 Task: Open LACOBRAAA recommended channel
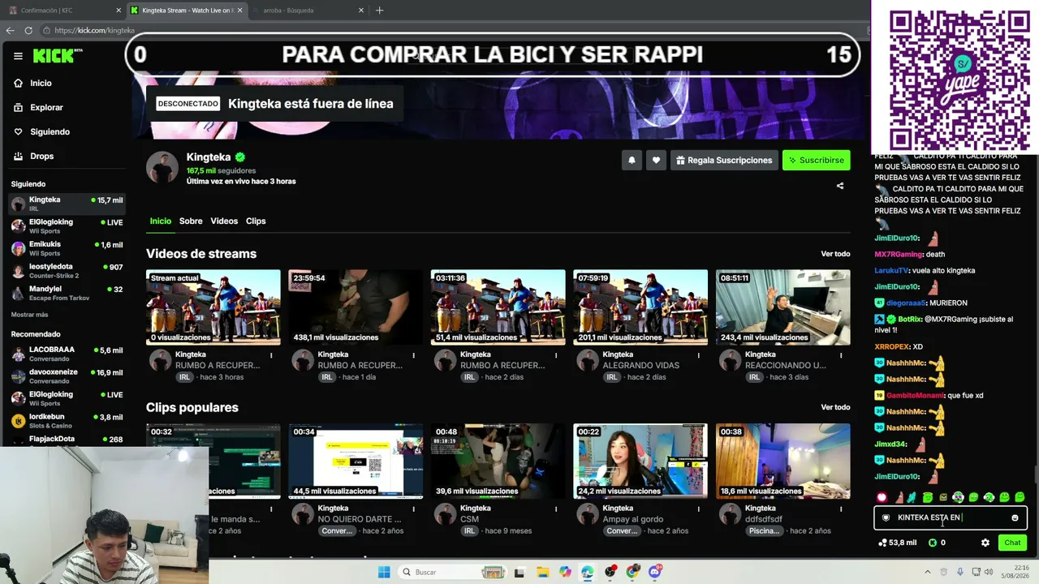click(x=67, y=354)
